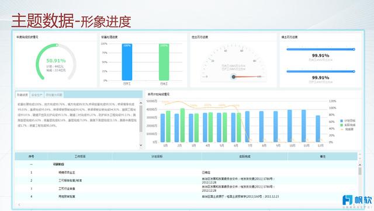Click the green handle on circular gauge
Screen dimensions: 374x211
[57, 45]
